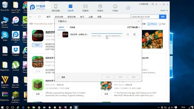The width and height of the screenshot is (194, 109).
Task: Click the Minecraft Story Mode icon in download list
Action: [65, 35]
